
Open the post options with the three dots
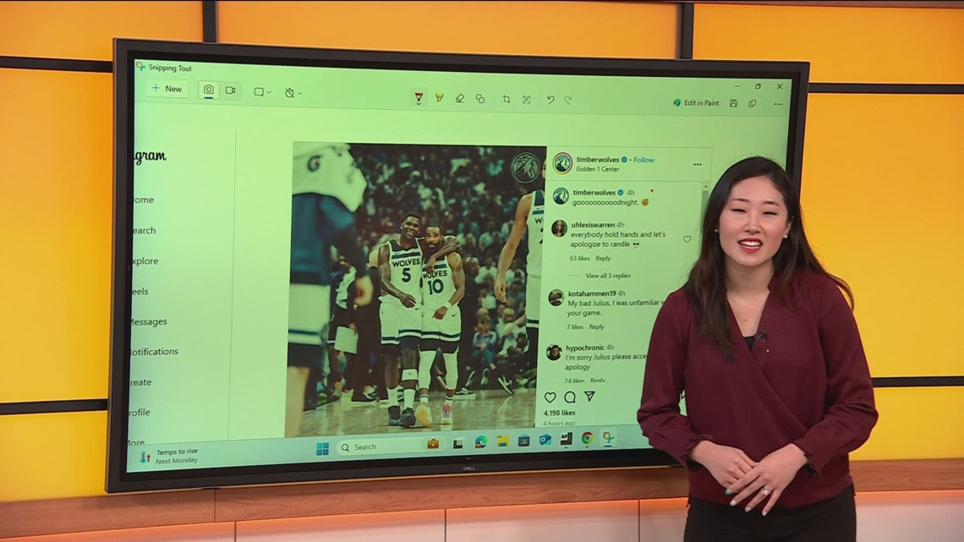coord(698,162)
